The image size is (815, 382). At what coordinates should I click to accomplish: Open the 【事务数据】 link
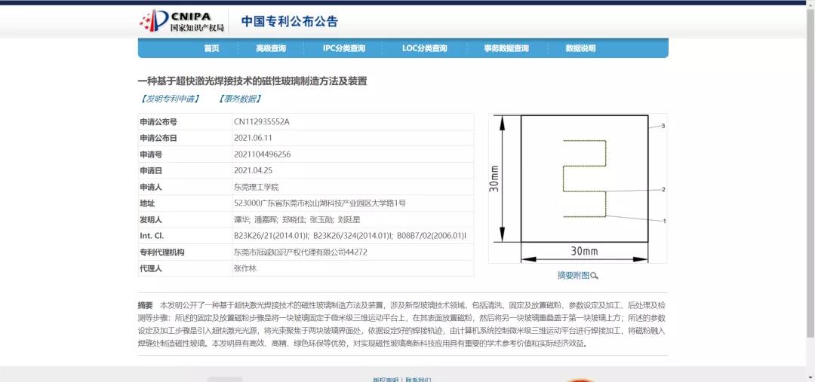coord(240,99)
